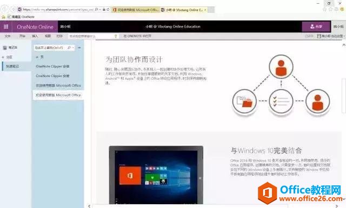Click the add to favorites star icon

click(3, 17)
